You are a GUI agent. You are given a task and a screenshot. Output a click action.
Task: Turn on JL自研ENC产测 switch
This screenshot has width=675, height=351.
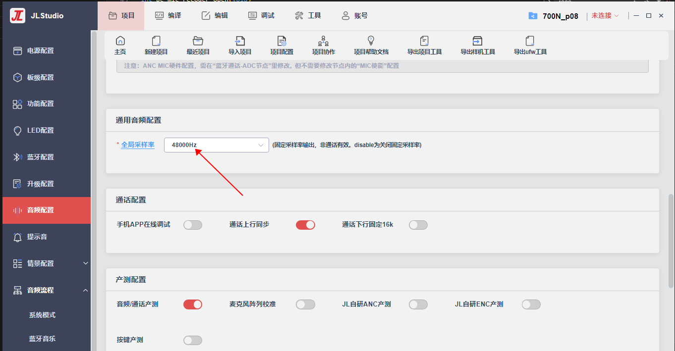(x=531, y=304)
